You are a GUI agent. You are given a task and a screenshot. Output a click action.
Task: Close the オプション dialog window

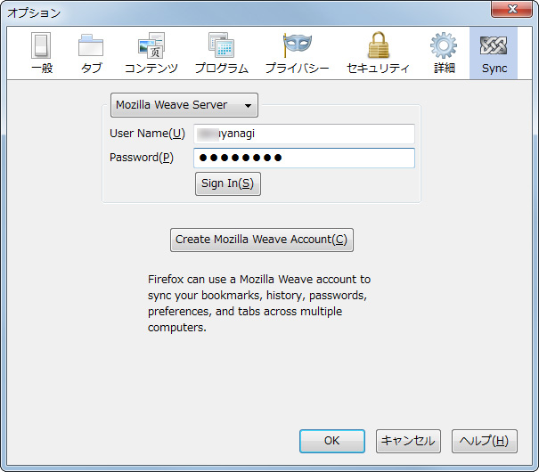coord(512,9)
